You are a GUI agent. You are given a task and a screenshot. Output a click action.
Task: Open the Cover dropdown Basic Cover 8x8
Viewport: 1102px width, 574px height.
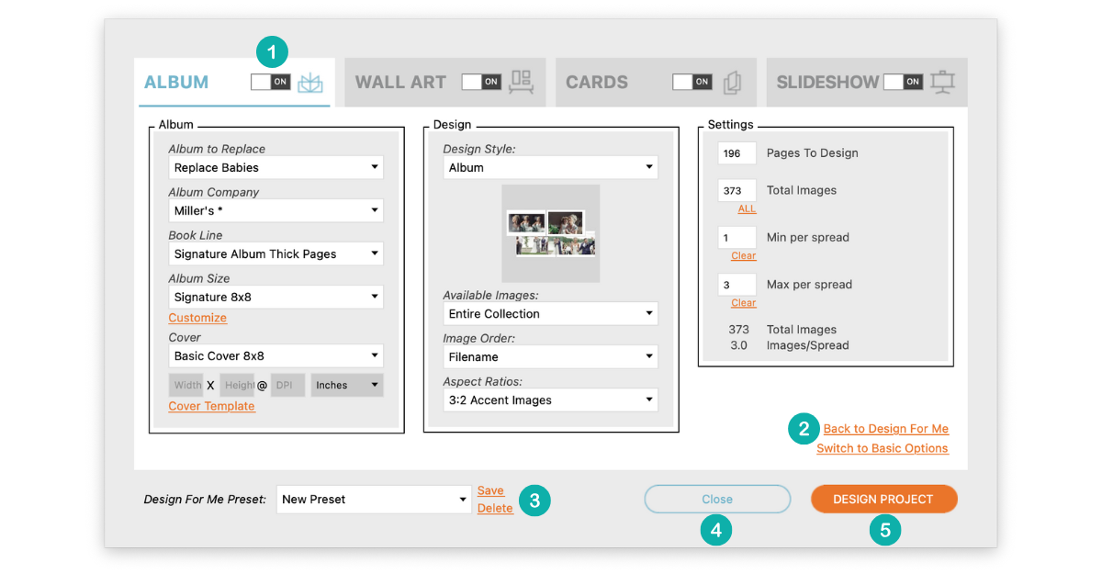(x=276, y=355)
